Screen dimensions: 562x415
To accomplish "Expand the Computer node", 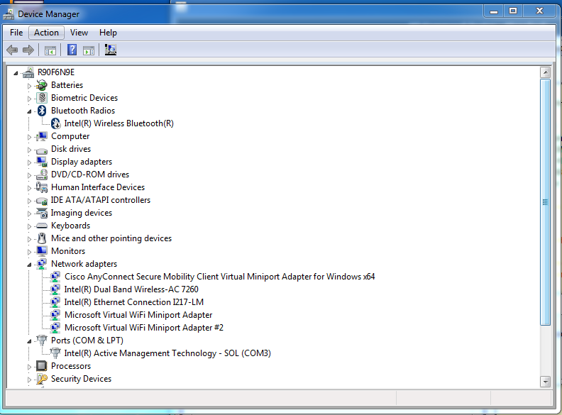I will tap(29, 137).
